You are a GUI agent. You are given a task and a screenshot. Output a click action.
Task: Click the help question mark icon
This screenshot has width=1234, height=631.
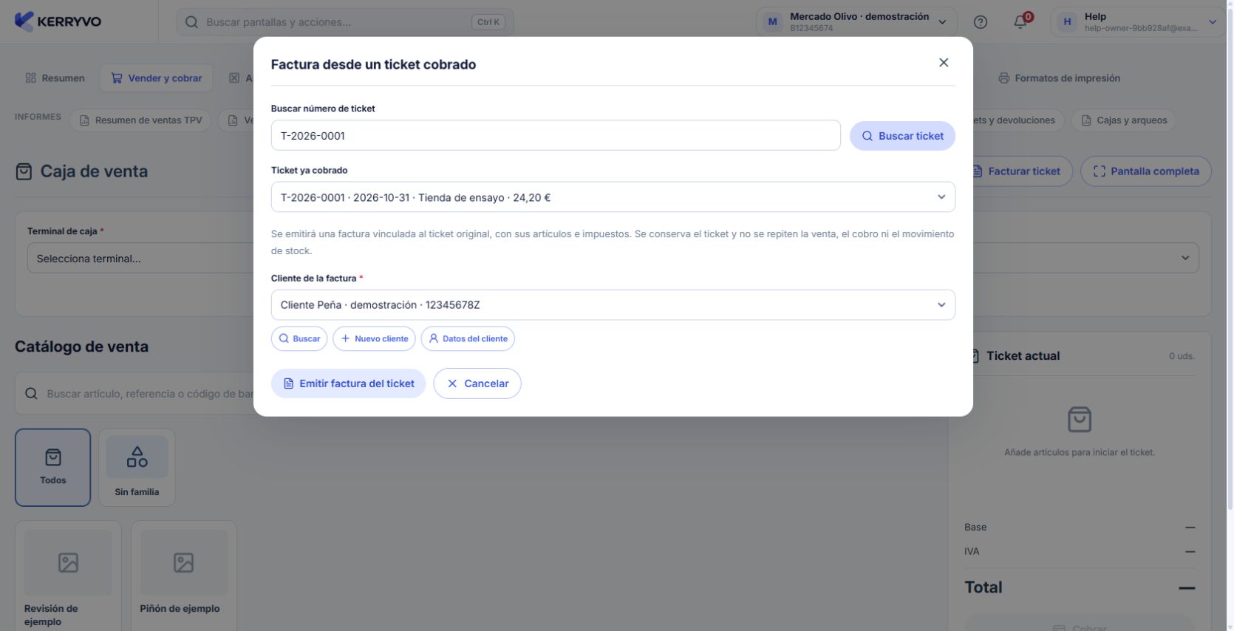click(981, 22)
